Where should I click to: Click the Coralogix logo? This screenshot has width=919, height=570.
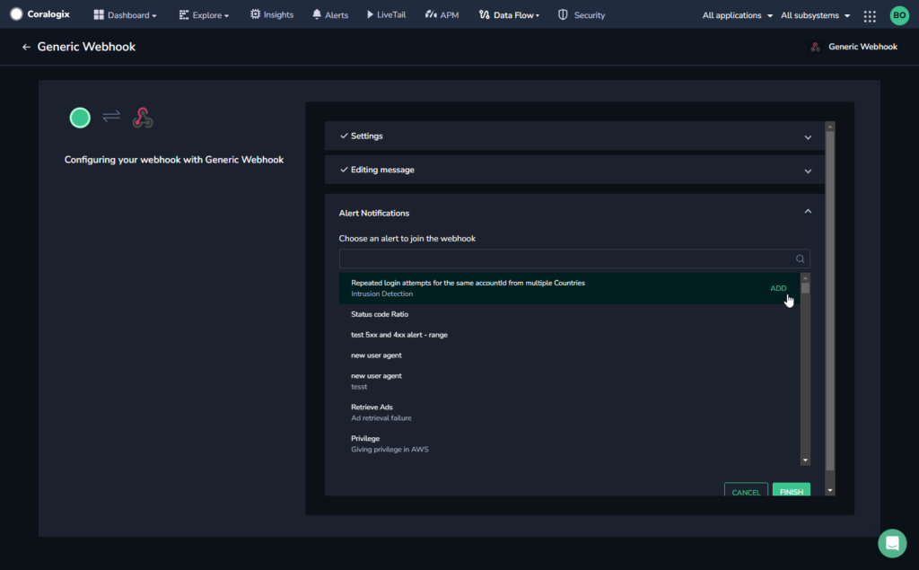(x=39, y=14)
